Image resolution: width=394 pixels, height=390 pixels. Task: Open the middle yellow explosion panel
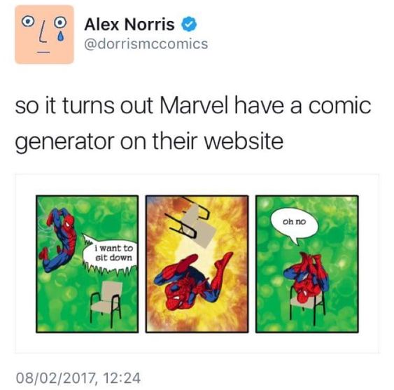(x=197, y=264)
